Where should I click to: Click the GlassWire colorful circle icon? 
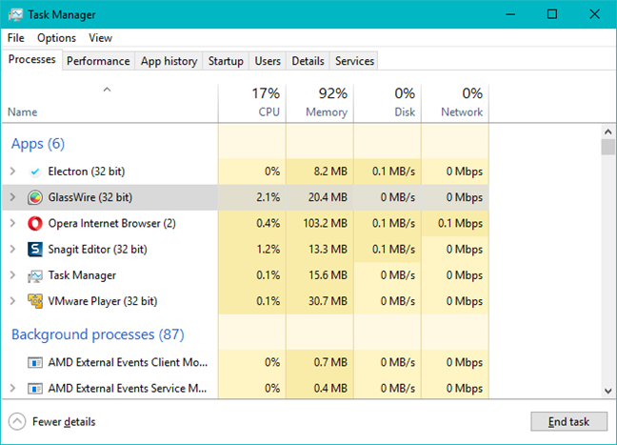click(x=35, y=197)
